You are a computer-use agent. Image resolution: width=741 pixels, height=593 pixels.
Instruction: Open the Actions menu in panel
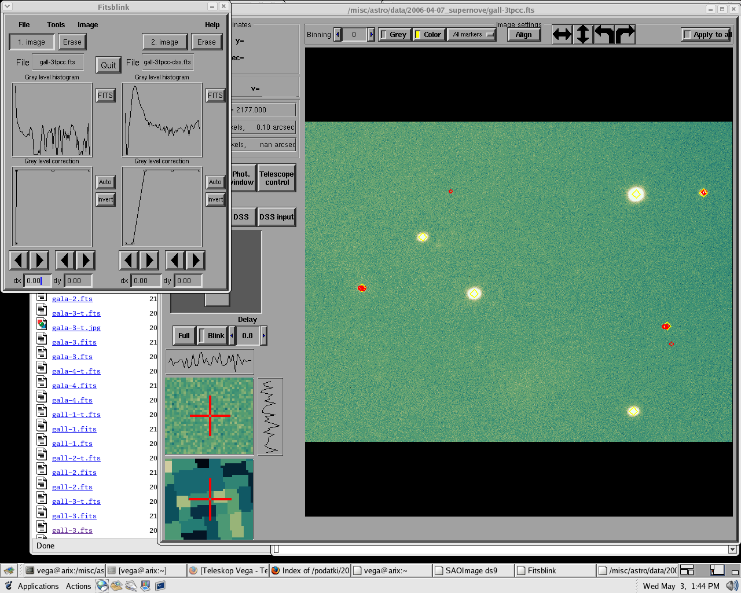click(x=78, y=586)
